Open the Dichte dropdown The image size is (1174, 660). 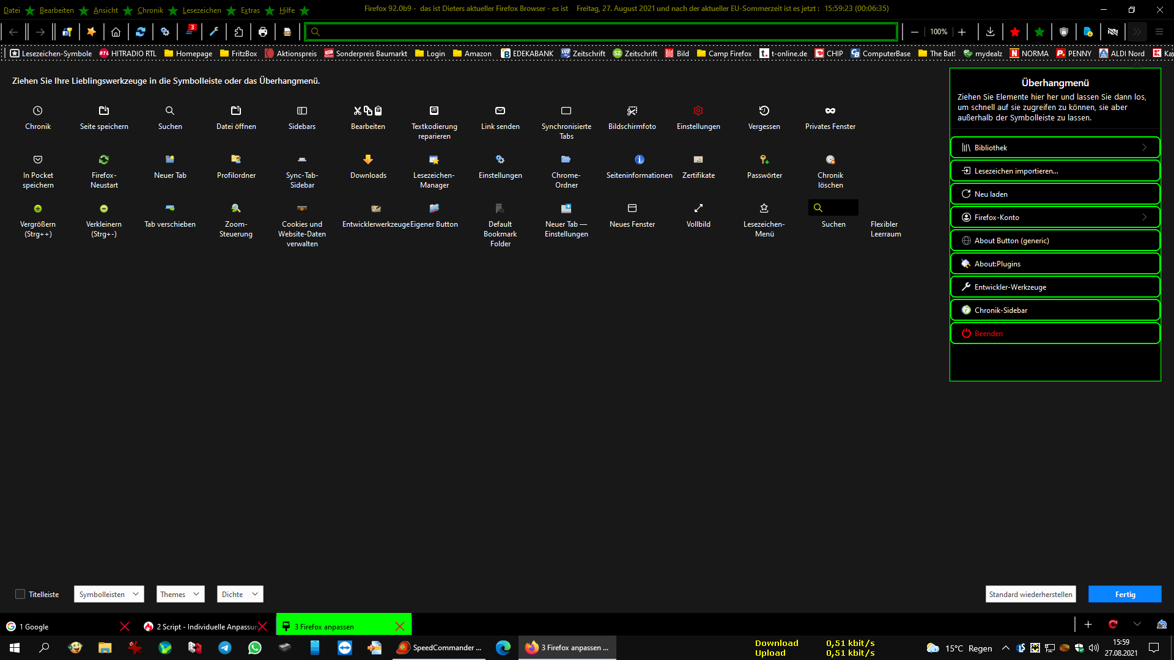pos(240,594)
